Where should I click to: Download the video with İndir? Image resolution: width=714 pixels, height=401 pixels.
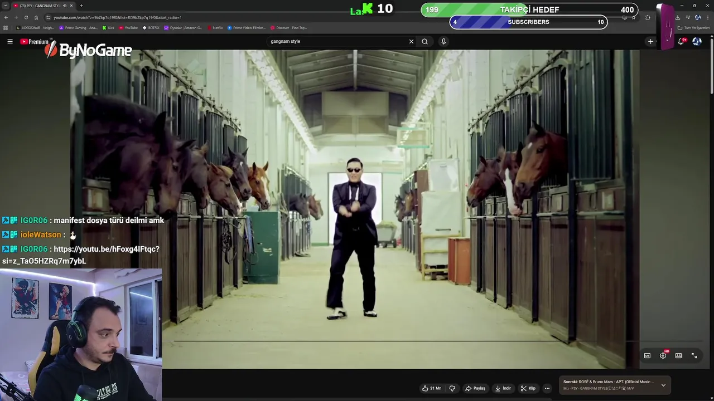(503, 388)
